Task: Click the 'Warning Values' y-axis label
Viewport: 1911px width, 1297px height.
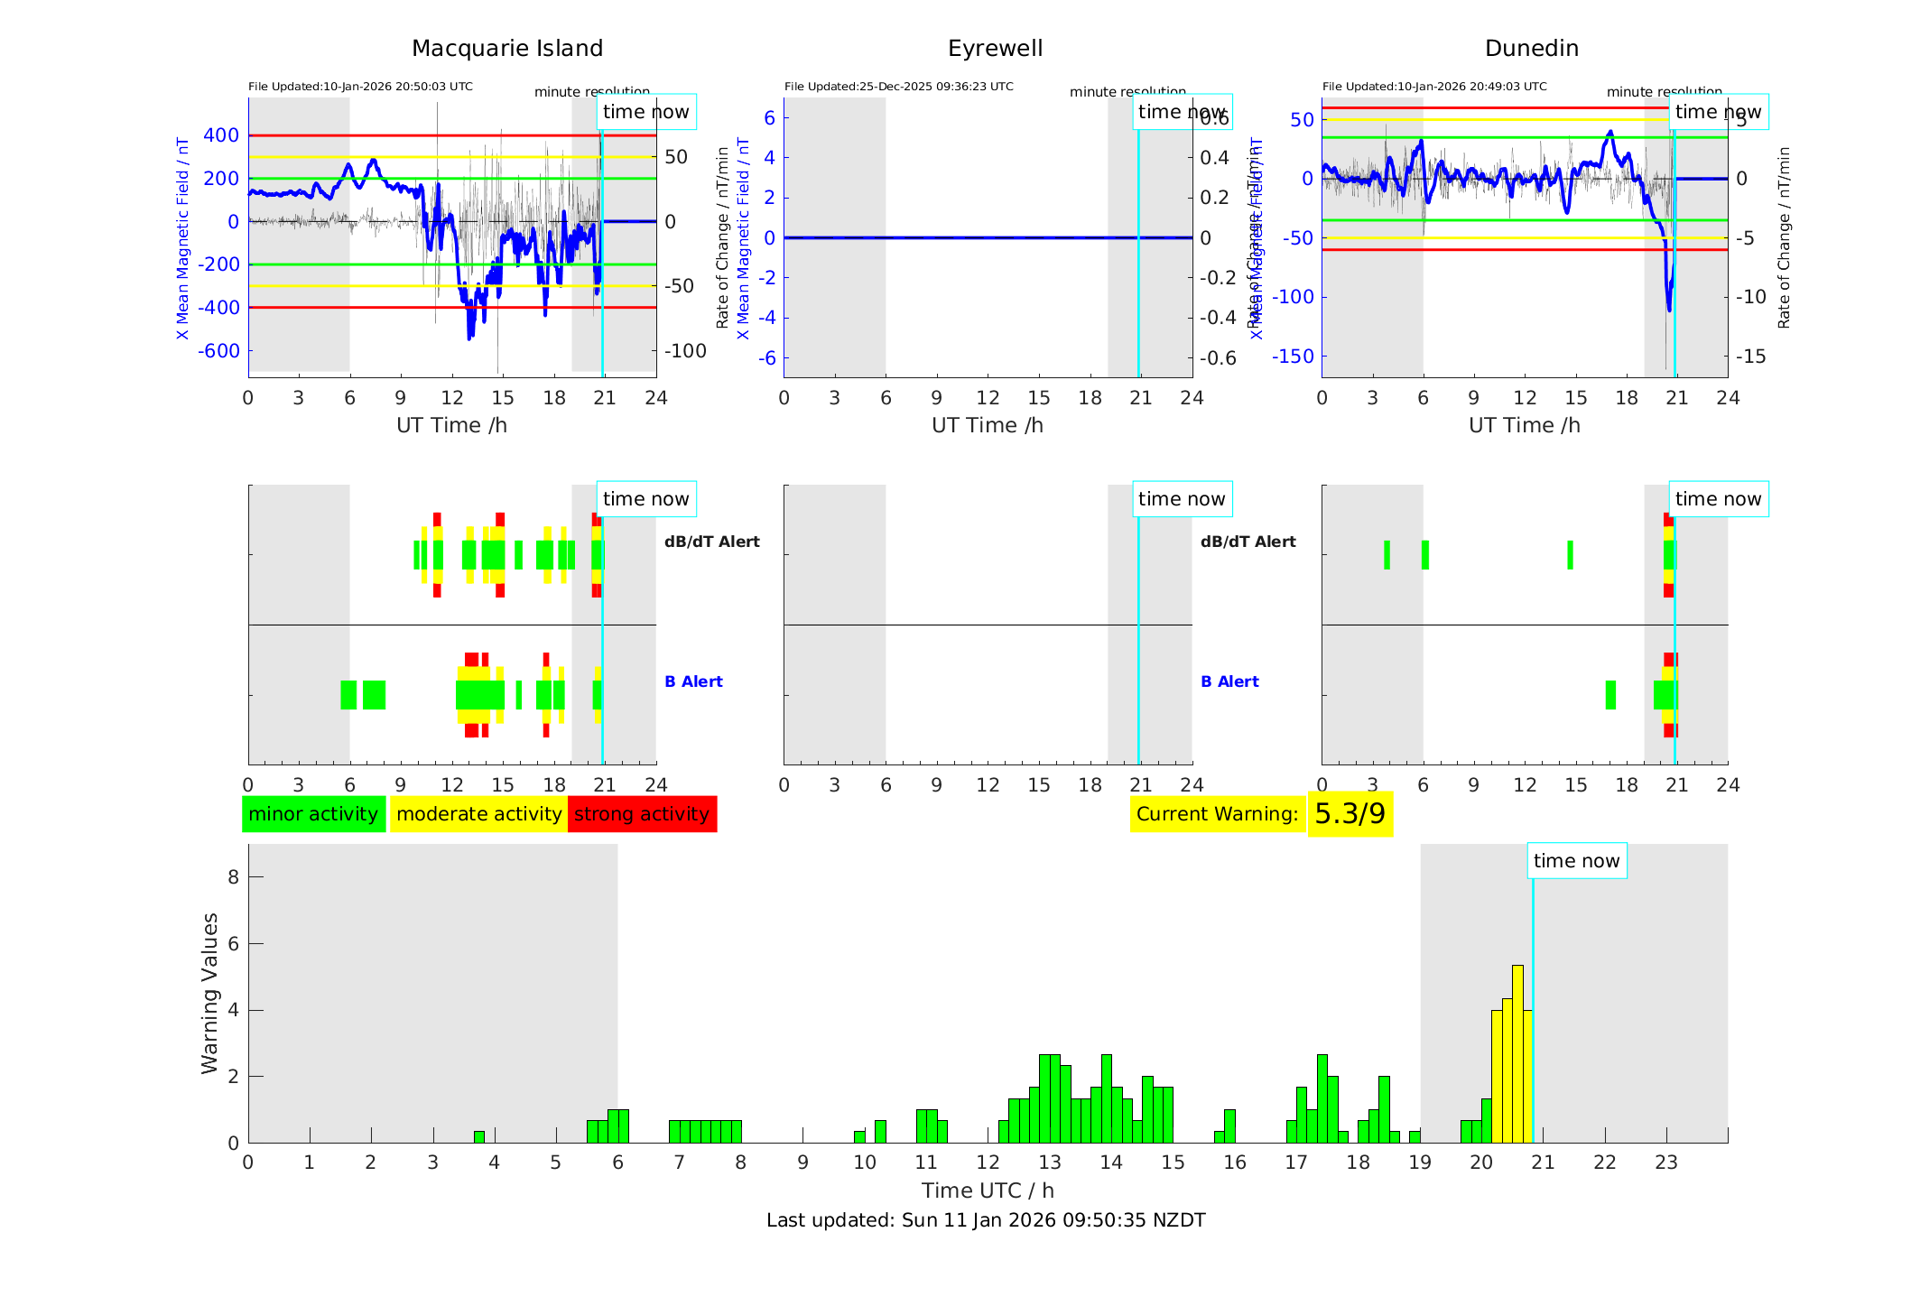Action: (x=210, y=993)
